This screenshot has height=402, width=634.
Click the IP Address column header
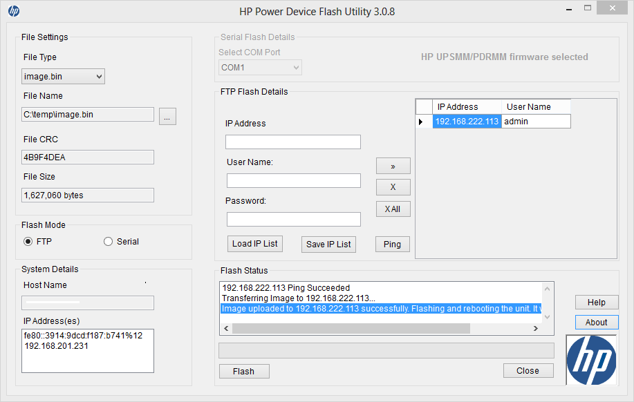(x=467, y=107)
